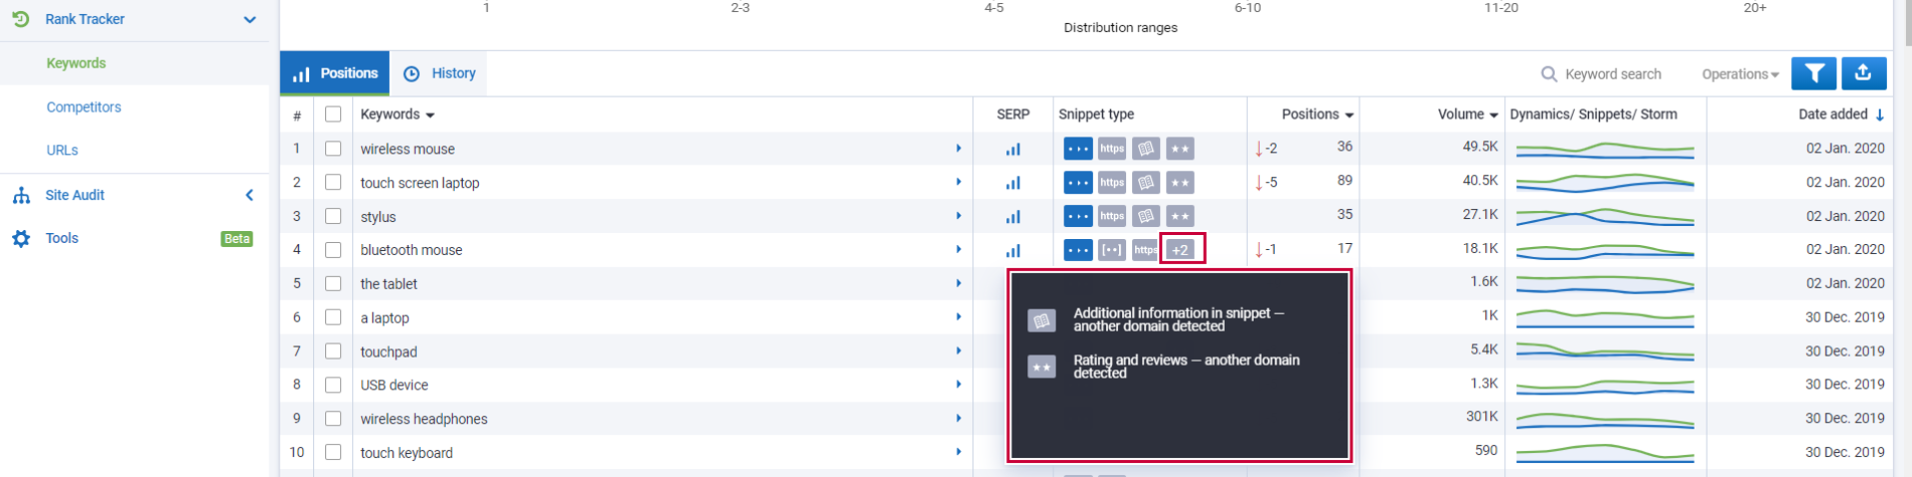Click https snippet icon in touch screen laptop row
This screenshot has height=477, width=1912.
point(1112,182)
